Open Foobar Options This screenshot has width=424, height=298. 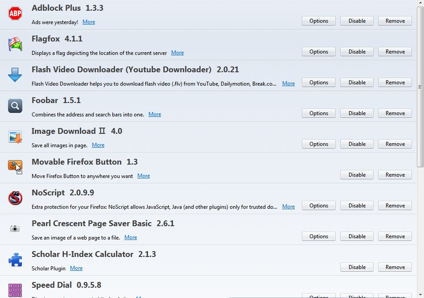318,113
